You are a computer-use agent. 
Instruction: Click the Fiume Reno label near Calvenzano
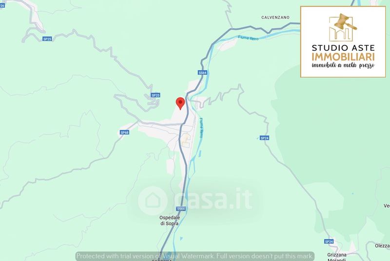[x=248, y=38]
